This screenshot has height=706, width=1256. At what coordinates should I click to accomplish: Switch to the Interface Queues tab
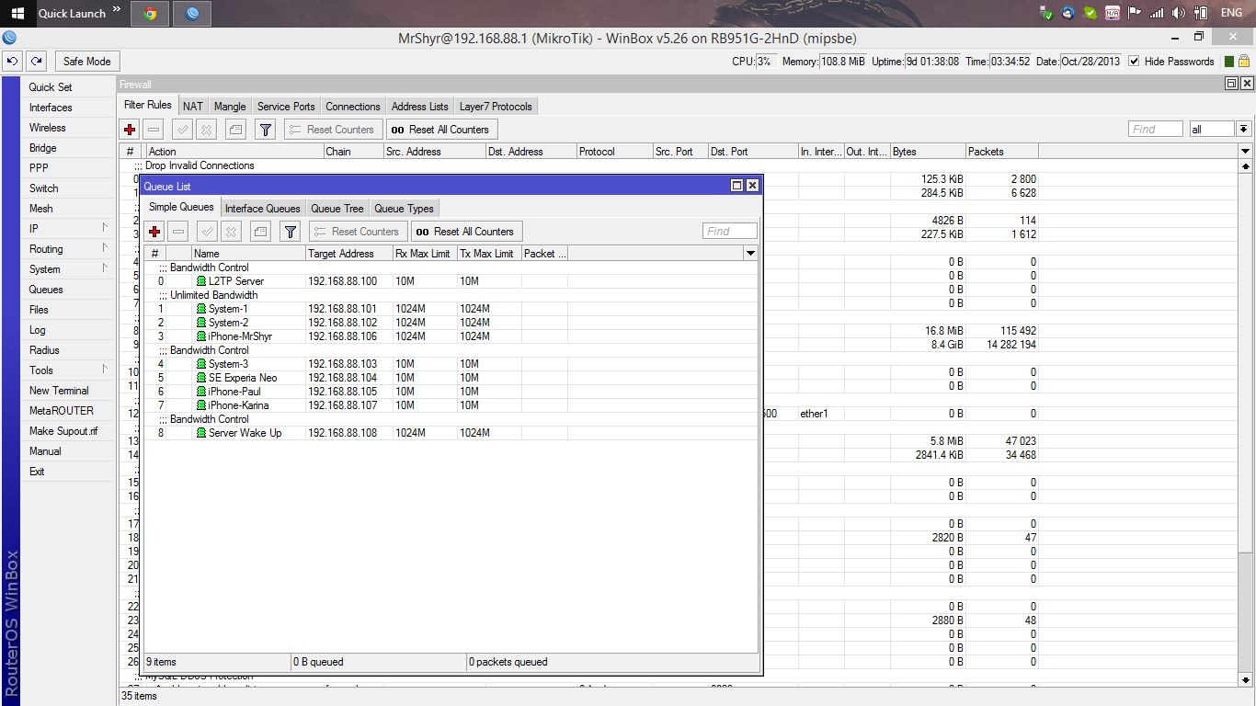[263, 209]
